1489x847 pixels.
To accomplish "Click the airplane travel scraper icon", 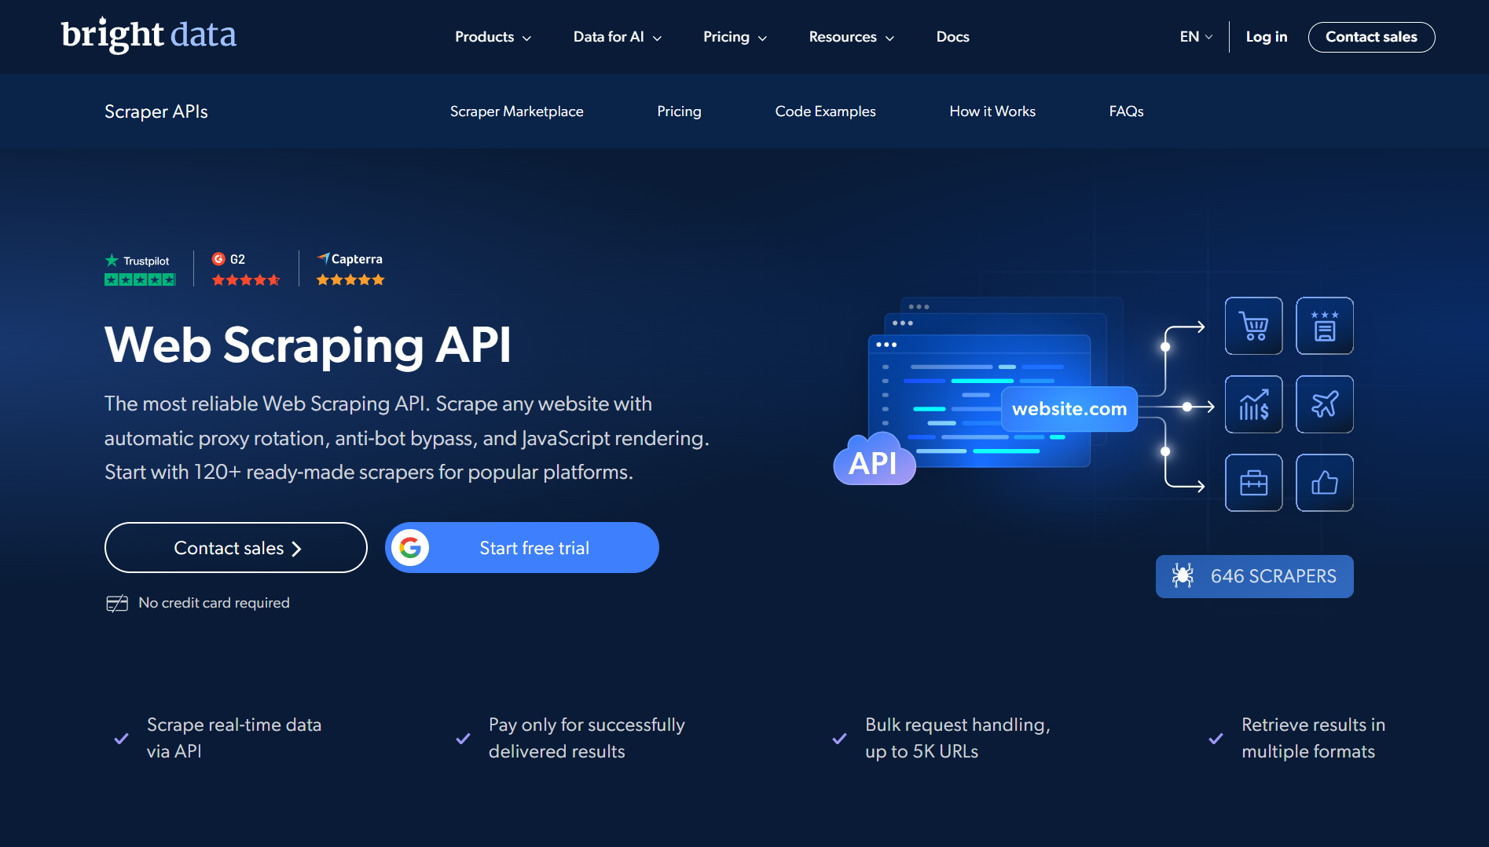I will tap(1325, 404).
